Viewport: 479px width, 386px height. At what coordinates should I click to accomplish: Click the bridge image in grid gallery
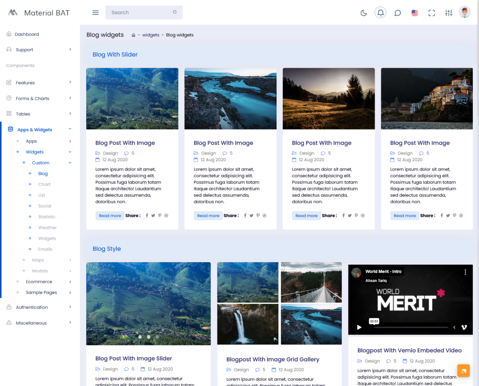[311, 282]
